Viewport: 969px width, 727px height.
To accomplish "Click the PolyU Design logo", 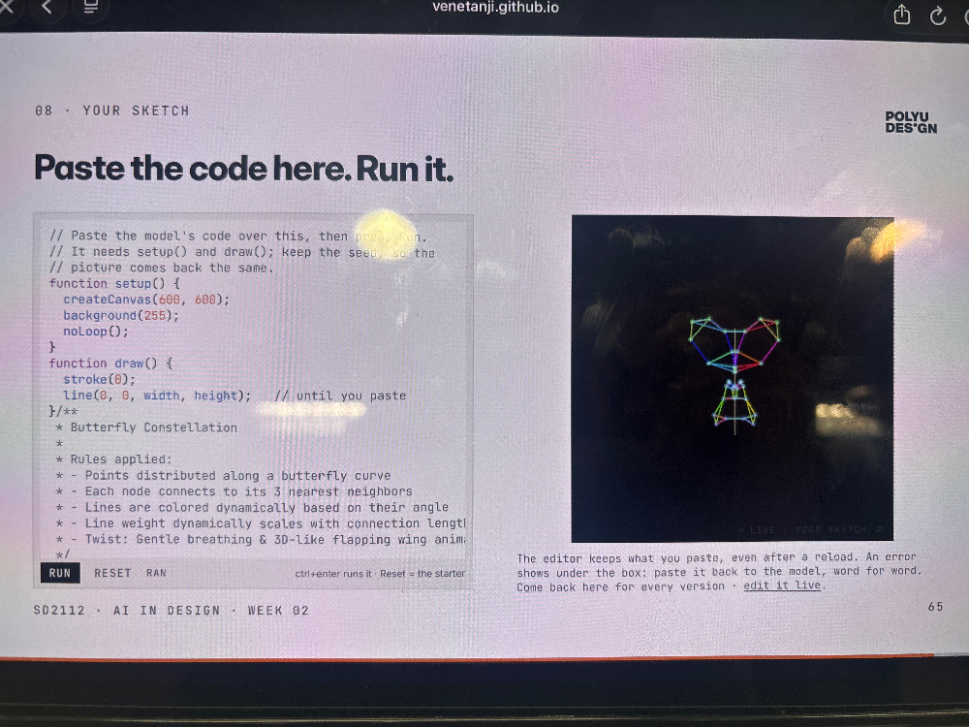I will click(x=911, y=122).
